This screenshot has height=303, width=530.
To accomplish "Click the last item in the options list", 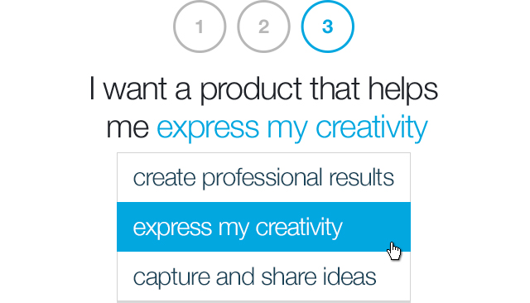I will (x=263, y=277).
